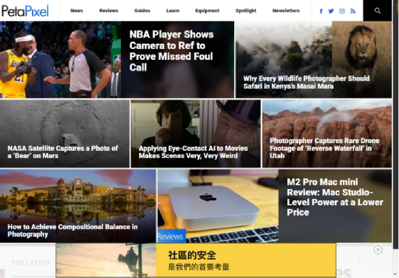Image resolution: width=399 pixels, height=278 pixels.
Task: Open Eye-Contact AI movies article
Action: click(x=193, y=152)
